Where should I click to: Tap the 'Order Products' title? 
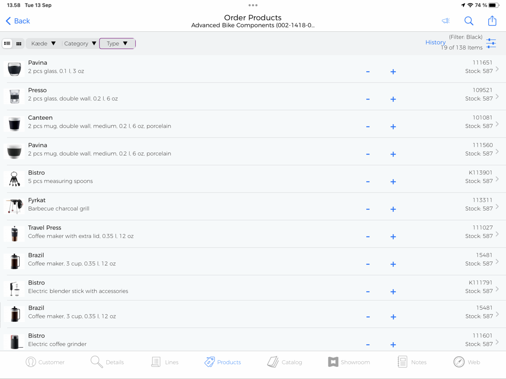(x=252, y=17)
